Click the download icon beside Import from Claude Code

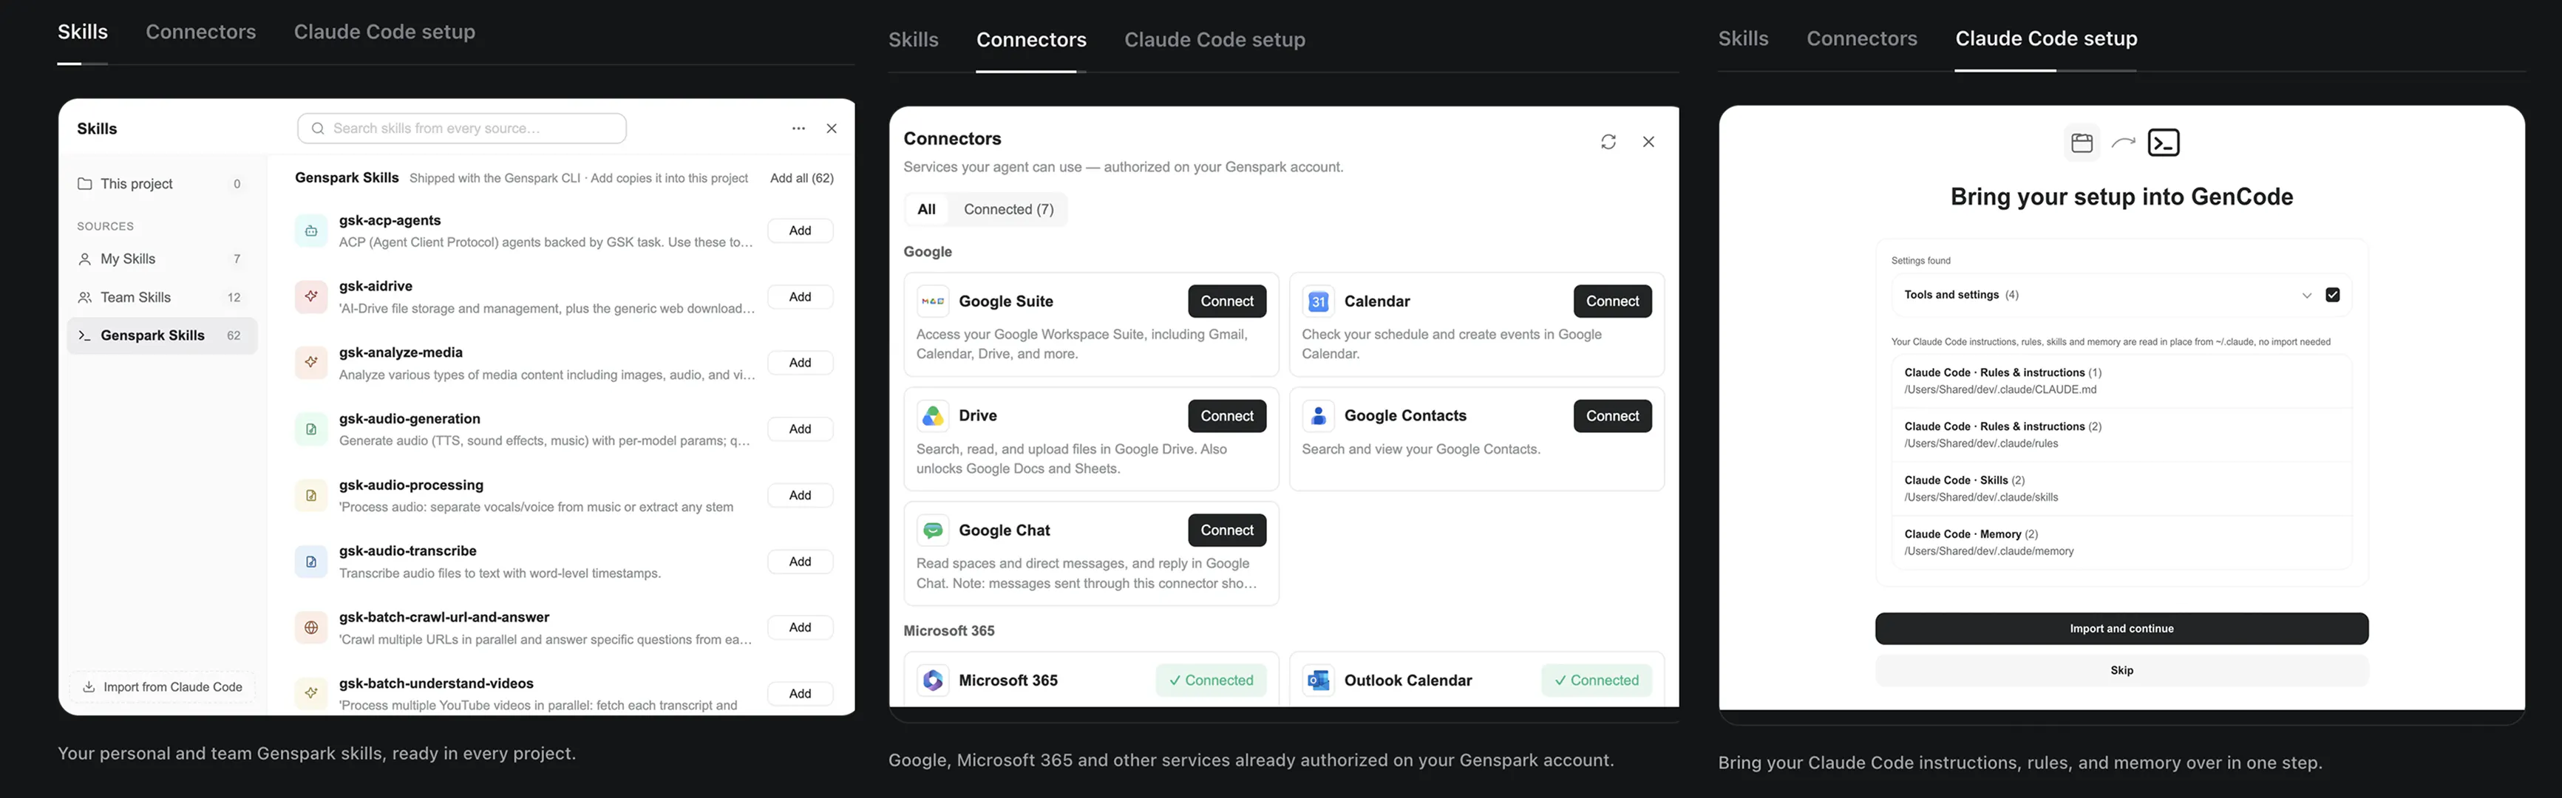tap(89, 686)
